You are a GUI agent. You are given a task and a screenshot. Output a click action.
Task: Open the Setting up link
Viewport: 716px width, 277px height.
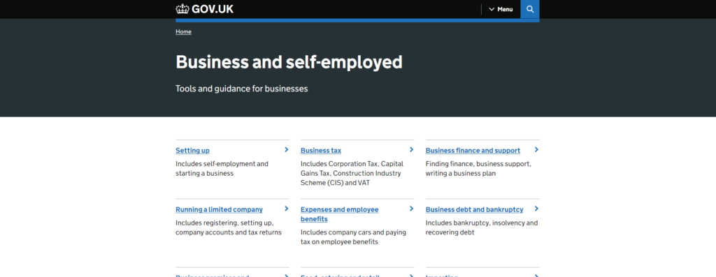click(193, 151)
